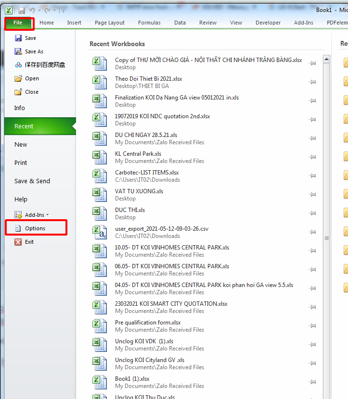Screen dimensions: 348x399
Task: Click the Redo arrow in quick access toolbar
Action: [x=47, y=10]
